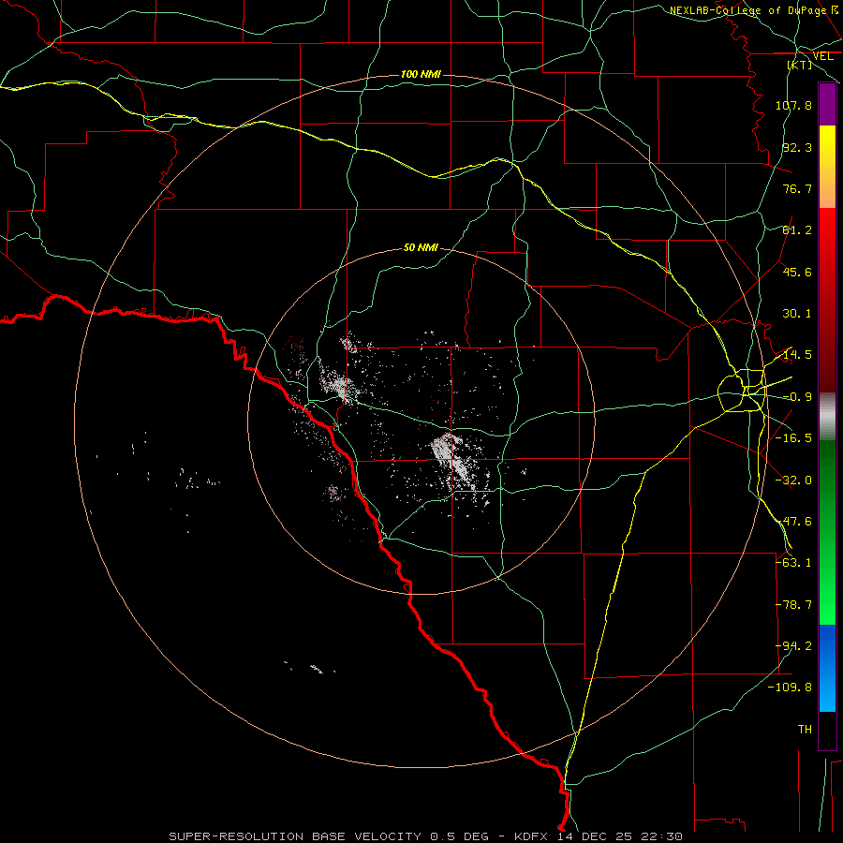Click the Super-Resolution Base Velocity caption
Screen dimensions: 843x843
[426, 836]
